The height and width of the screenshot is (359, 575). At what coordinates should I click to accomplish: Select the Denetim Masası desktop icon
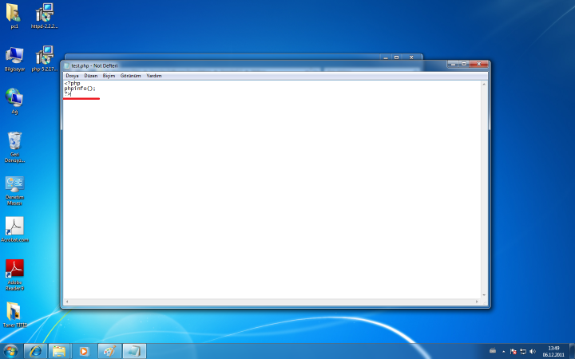14,185
